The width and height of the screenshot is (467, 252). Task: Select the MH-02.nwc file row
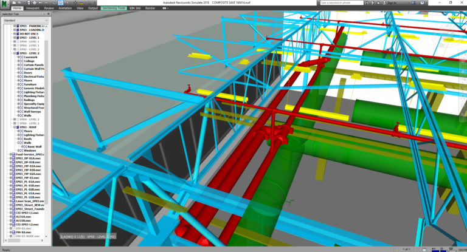[24, 232]
